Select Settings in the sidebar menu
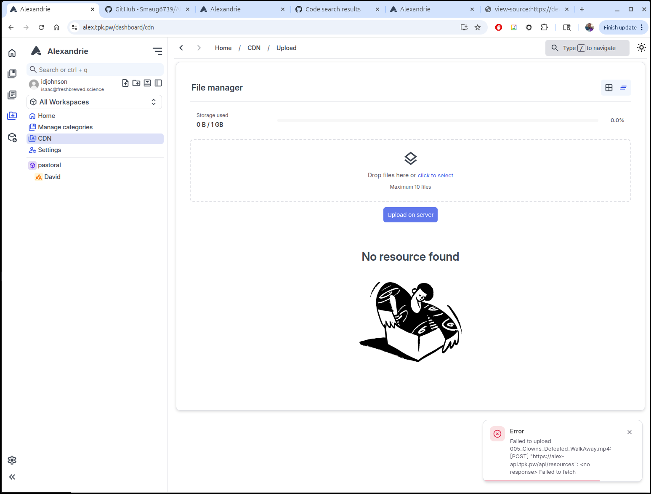Viewport: 651px width, 494px height. coord(49,150)
